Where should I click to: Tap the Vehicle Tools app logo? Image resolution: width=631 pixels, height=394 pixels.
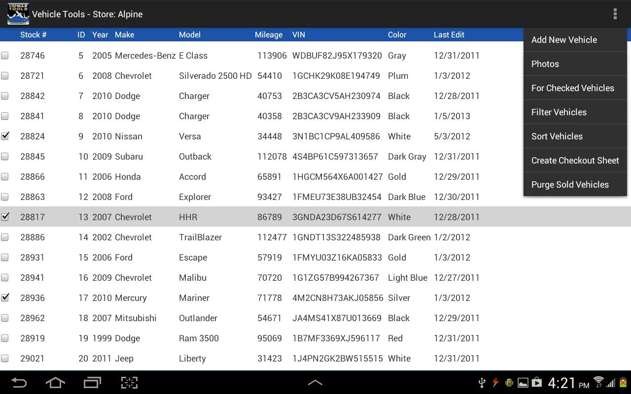point(18,14)
